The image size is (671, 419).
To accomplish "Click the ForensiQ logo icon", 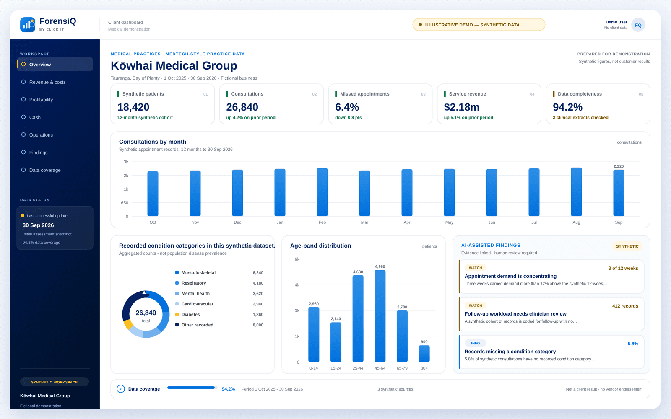I will point(28,25).
